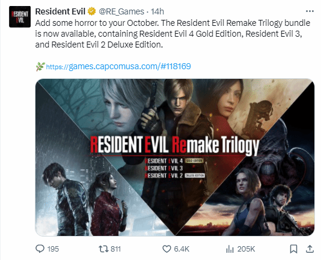Click the share upload icon
This screenshot has width=321, height=260.
tap(310, 249)
